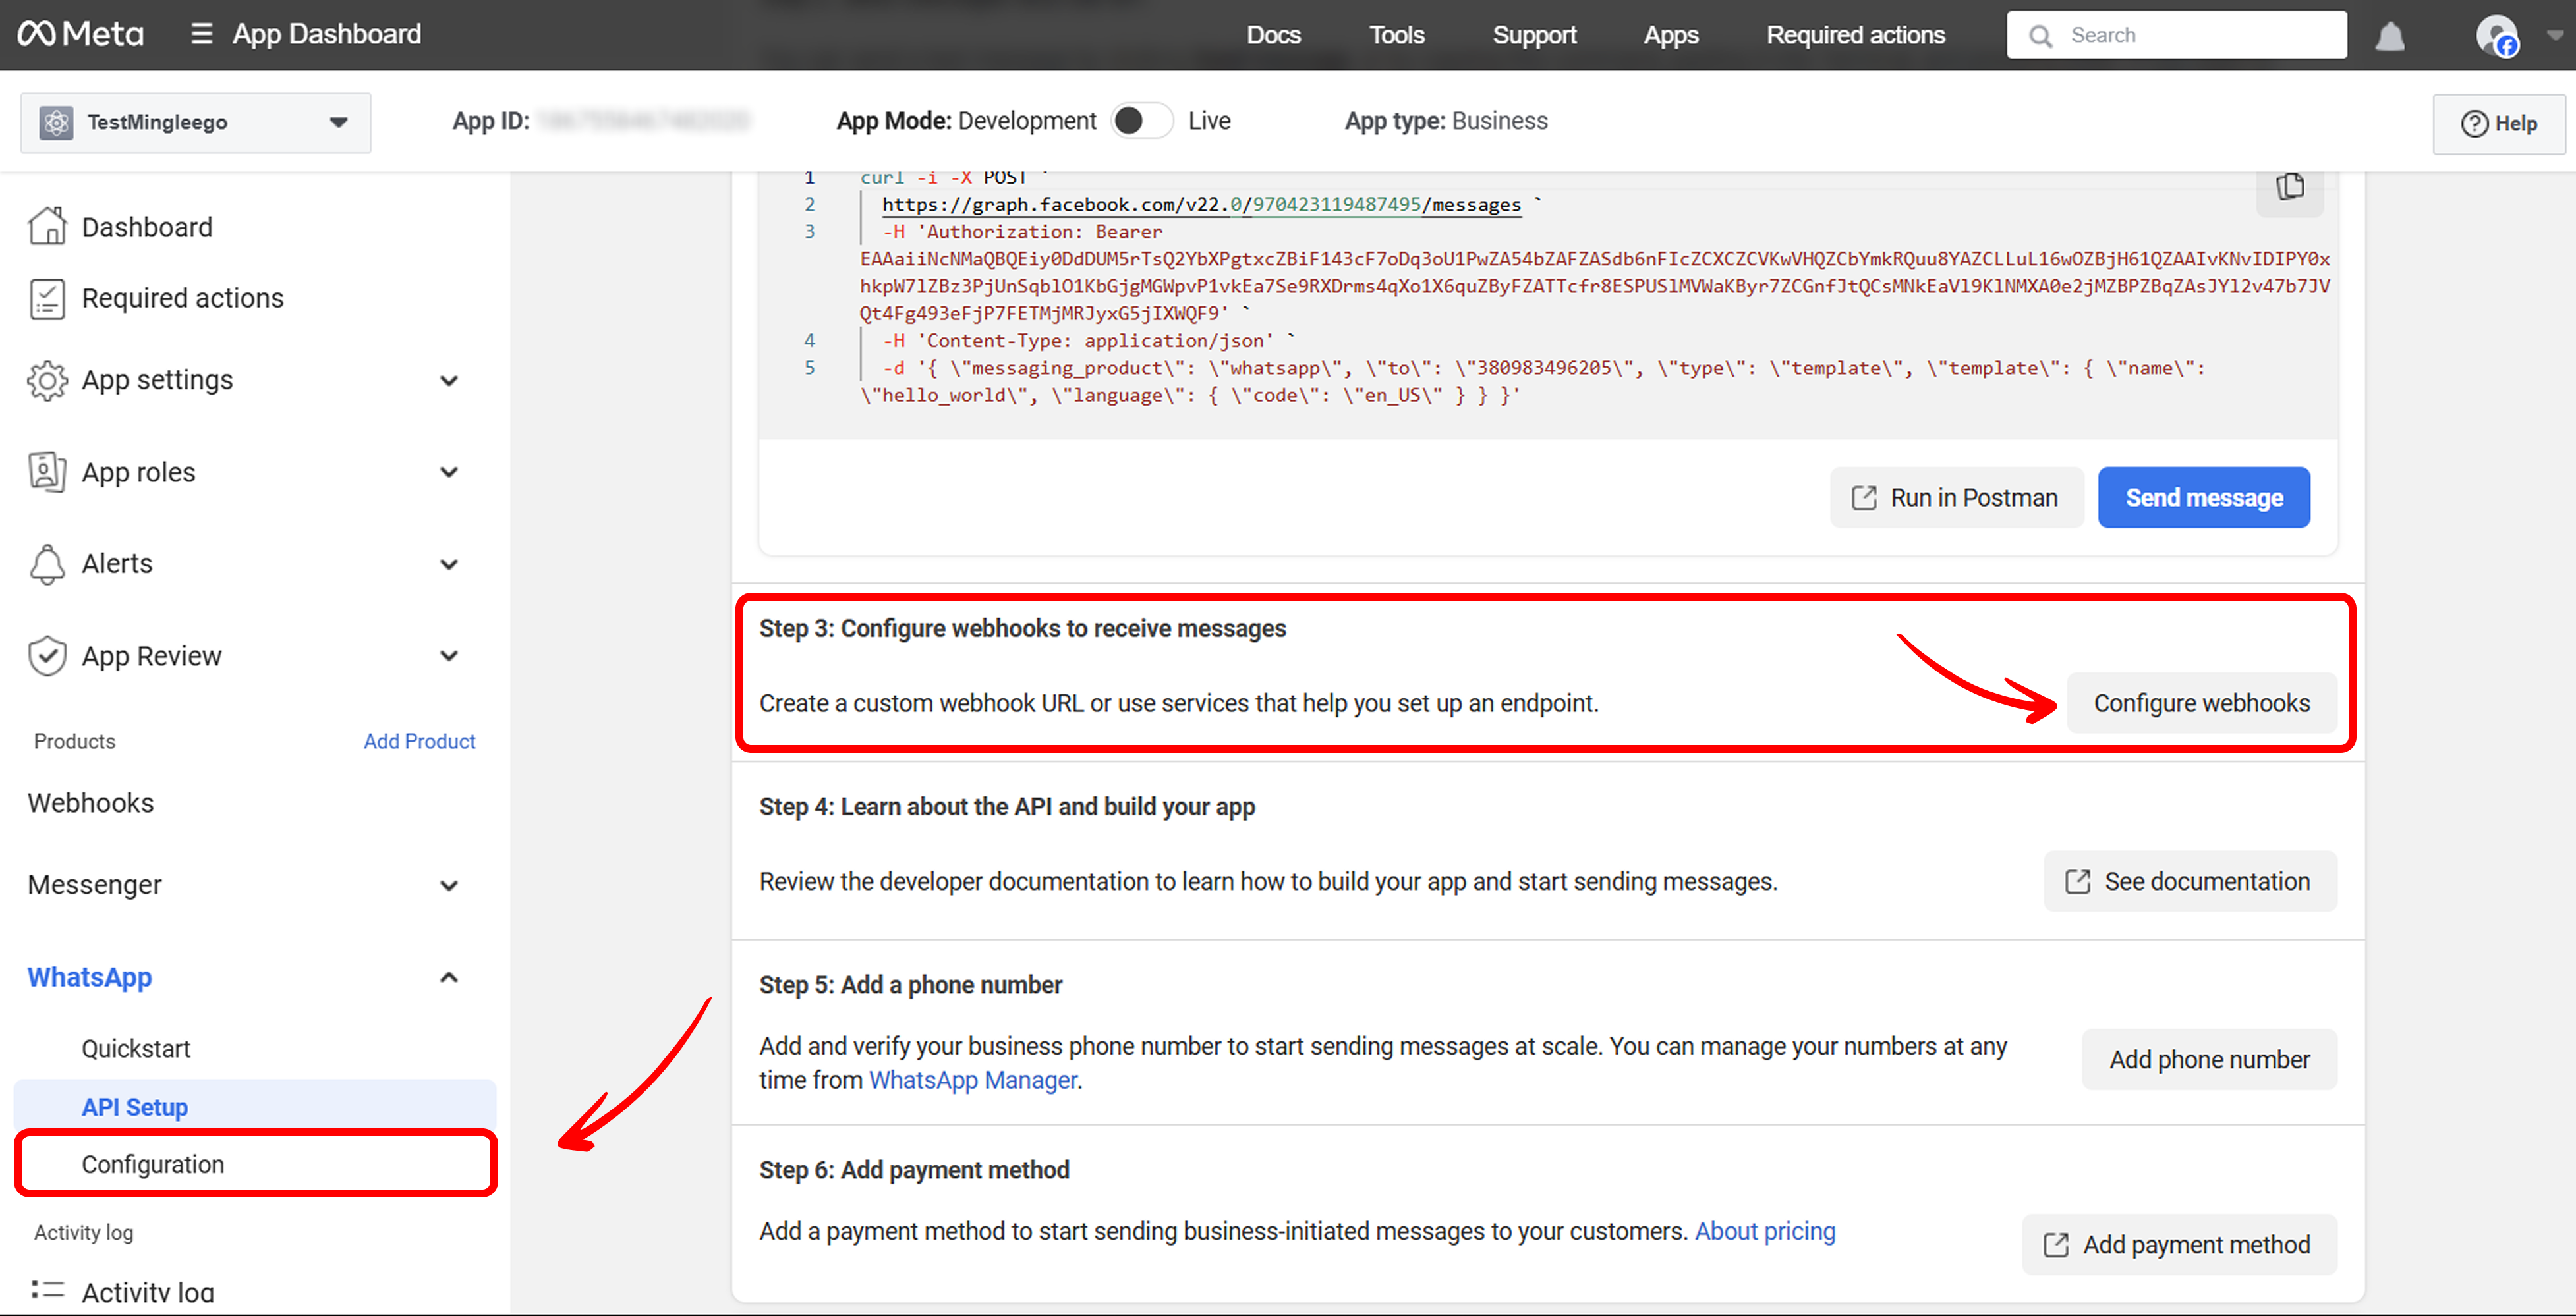Click the App settings gear icon
Image resolution: width=2576 pixels, height=1316 pixels.
pos(47,379)
